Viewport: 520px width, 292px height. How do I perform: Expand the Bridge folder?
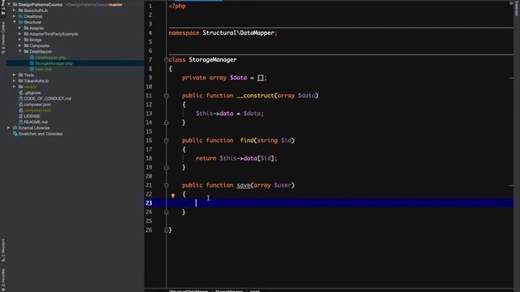19,40
